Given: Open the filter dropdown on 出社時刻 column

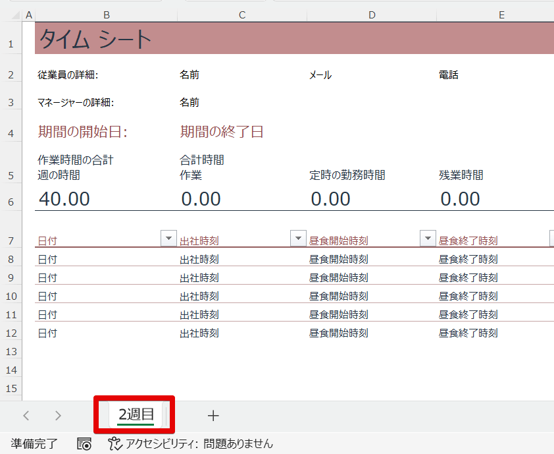Looking at the screenshot, I should point(298,239).
